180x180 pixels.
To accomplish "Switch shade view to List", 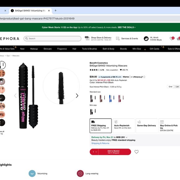I will [x=177, y=87].
